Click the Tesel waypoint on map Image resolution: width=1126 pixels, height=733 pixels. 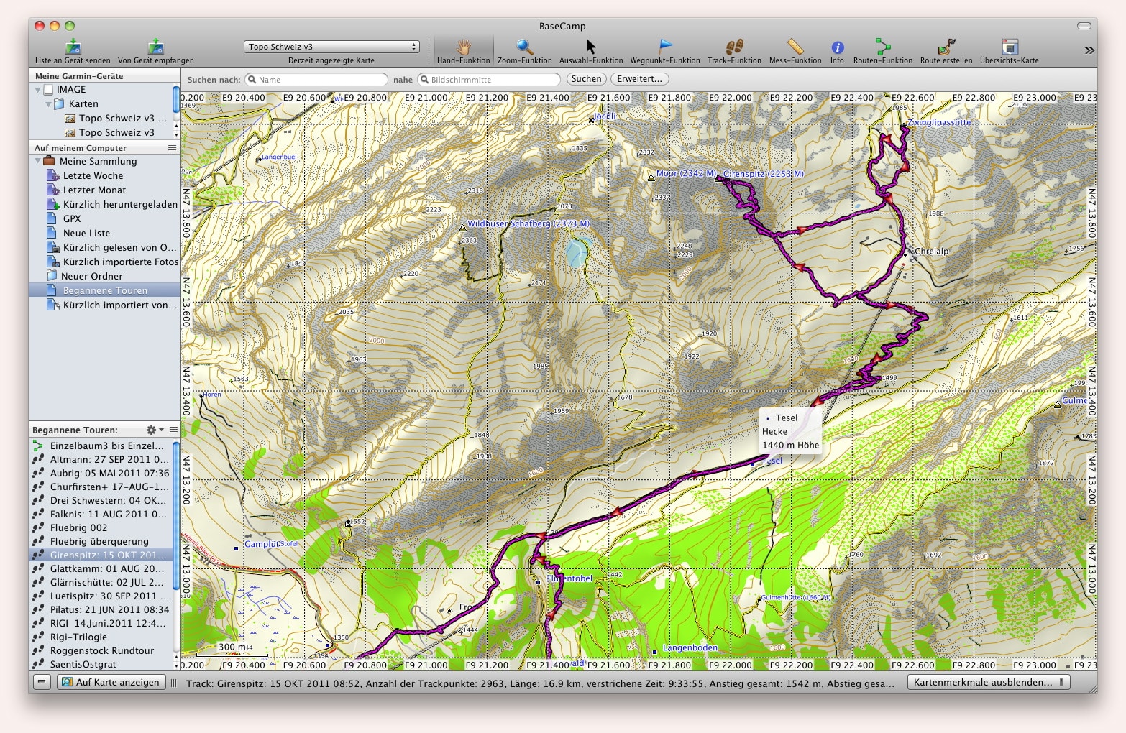[753, 464]
